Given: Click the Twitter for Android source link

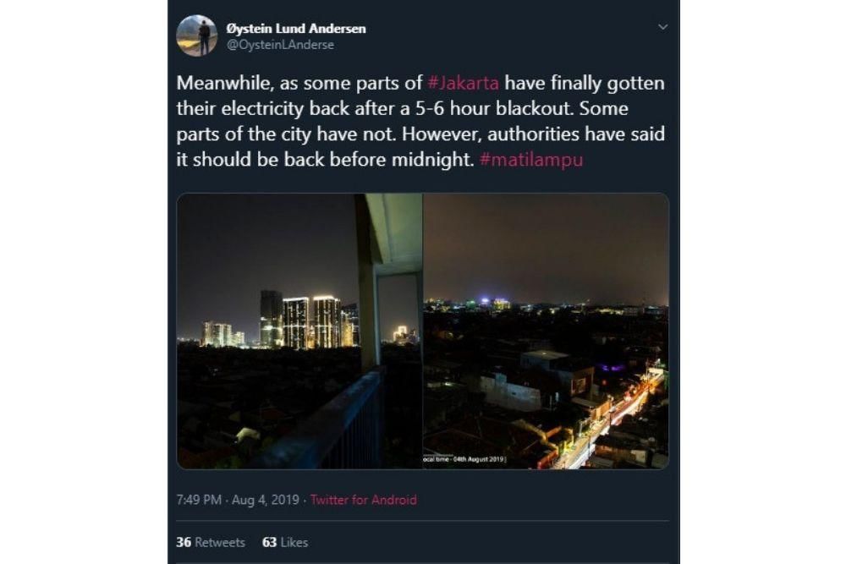Looking at the screenshot, I should [364, 500].
